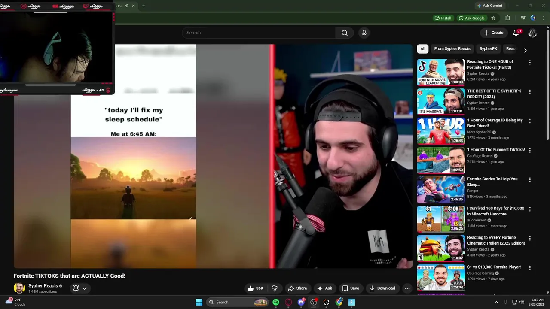
Task: Bookmark this page with the star
Action: pyautogui.click(x=493, y=18)
